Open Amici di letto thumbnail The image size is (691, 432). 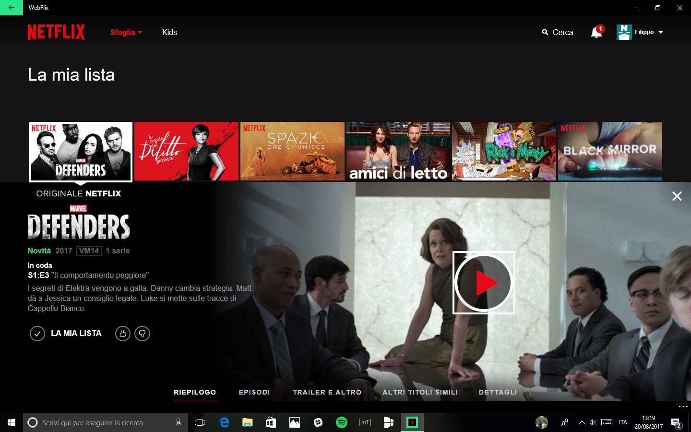[x=398, y=151]
